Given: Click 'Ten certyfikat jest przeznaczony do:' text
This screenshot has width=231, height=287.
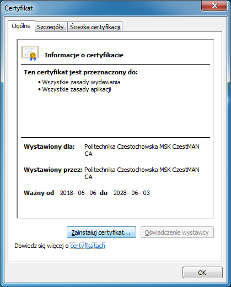Looking at the screenshot, I should point(80,72).
